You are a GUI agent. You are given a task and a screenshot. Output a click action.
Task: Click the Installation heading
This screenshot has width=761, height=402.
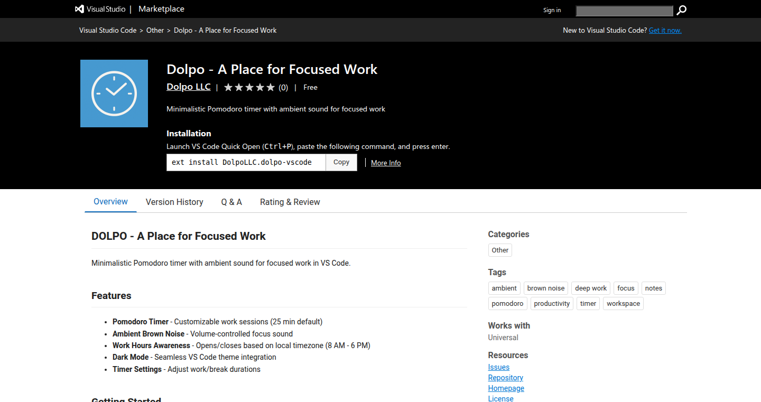pos(189,134)
